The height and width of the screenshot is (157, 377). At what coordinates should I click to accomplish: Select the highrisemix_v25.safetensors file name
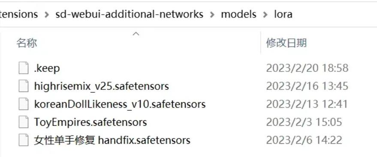102,86
